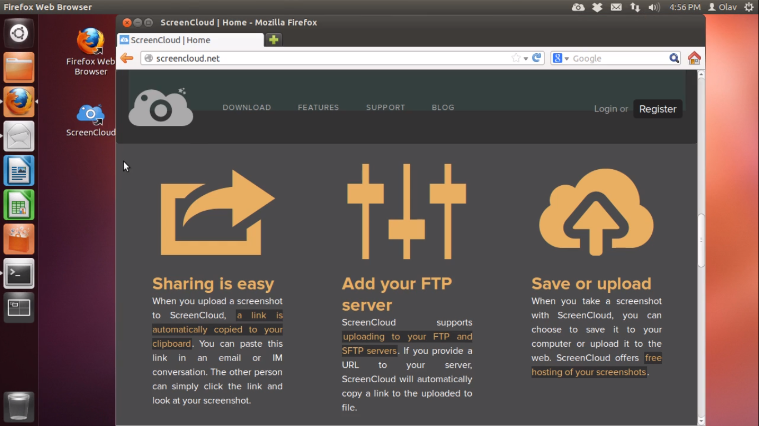Open the Workspace Switcher icon
This screenshot has height=426, width=759.
[x=19, y=308]
